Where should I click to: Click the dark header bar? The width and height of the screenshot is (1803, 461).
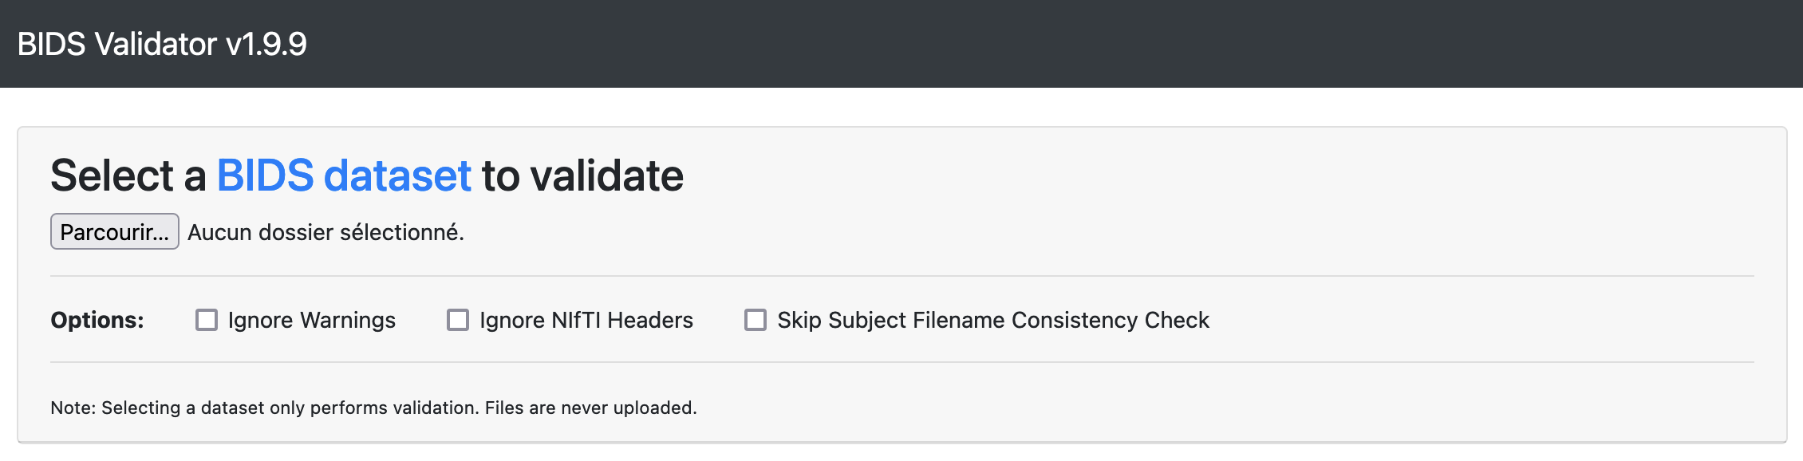[901, 44]
